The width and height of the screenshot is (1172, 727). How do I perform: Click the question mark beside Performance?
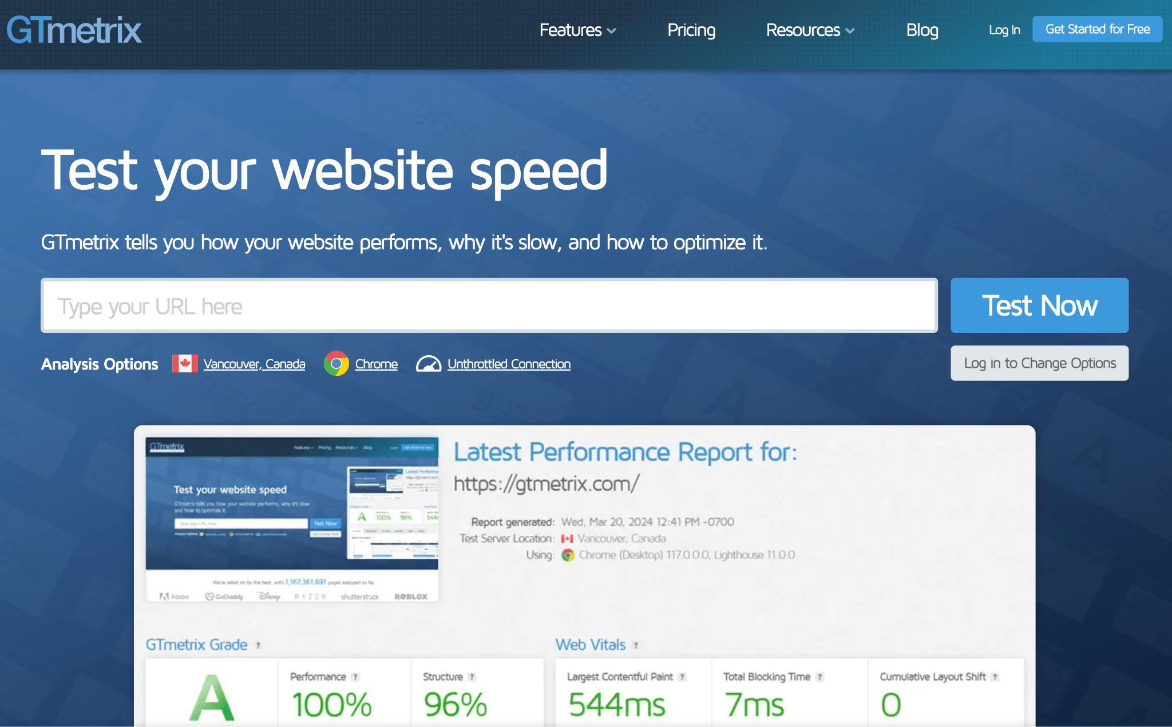[355, 676]
